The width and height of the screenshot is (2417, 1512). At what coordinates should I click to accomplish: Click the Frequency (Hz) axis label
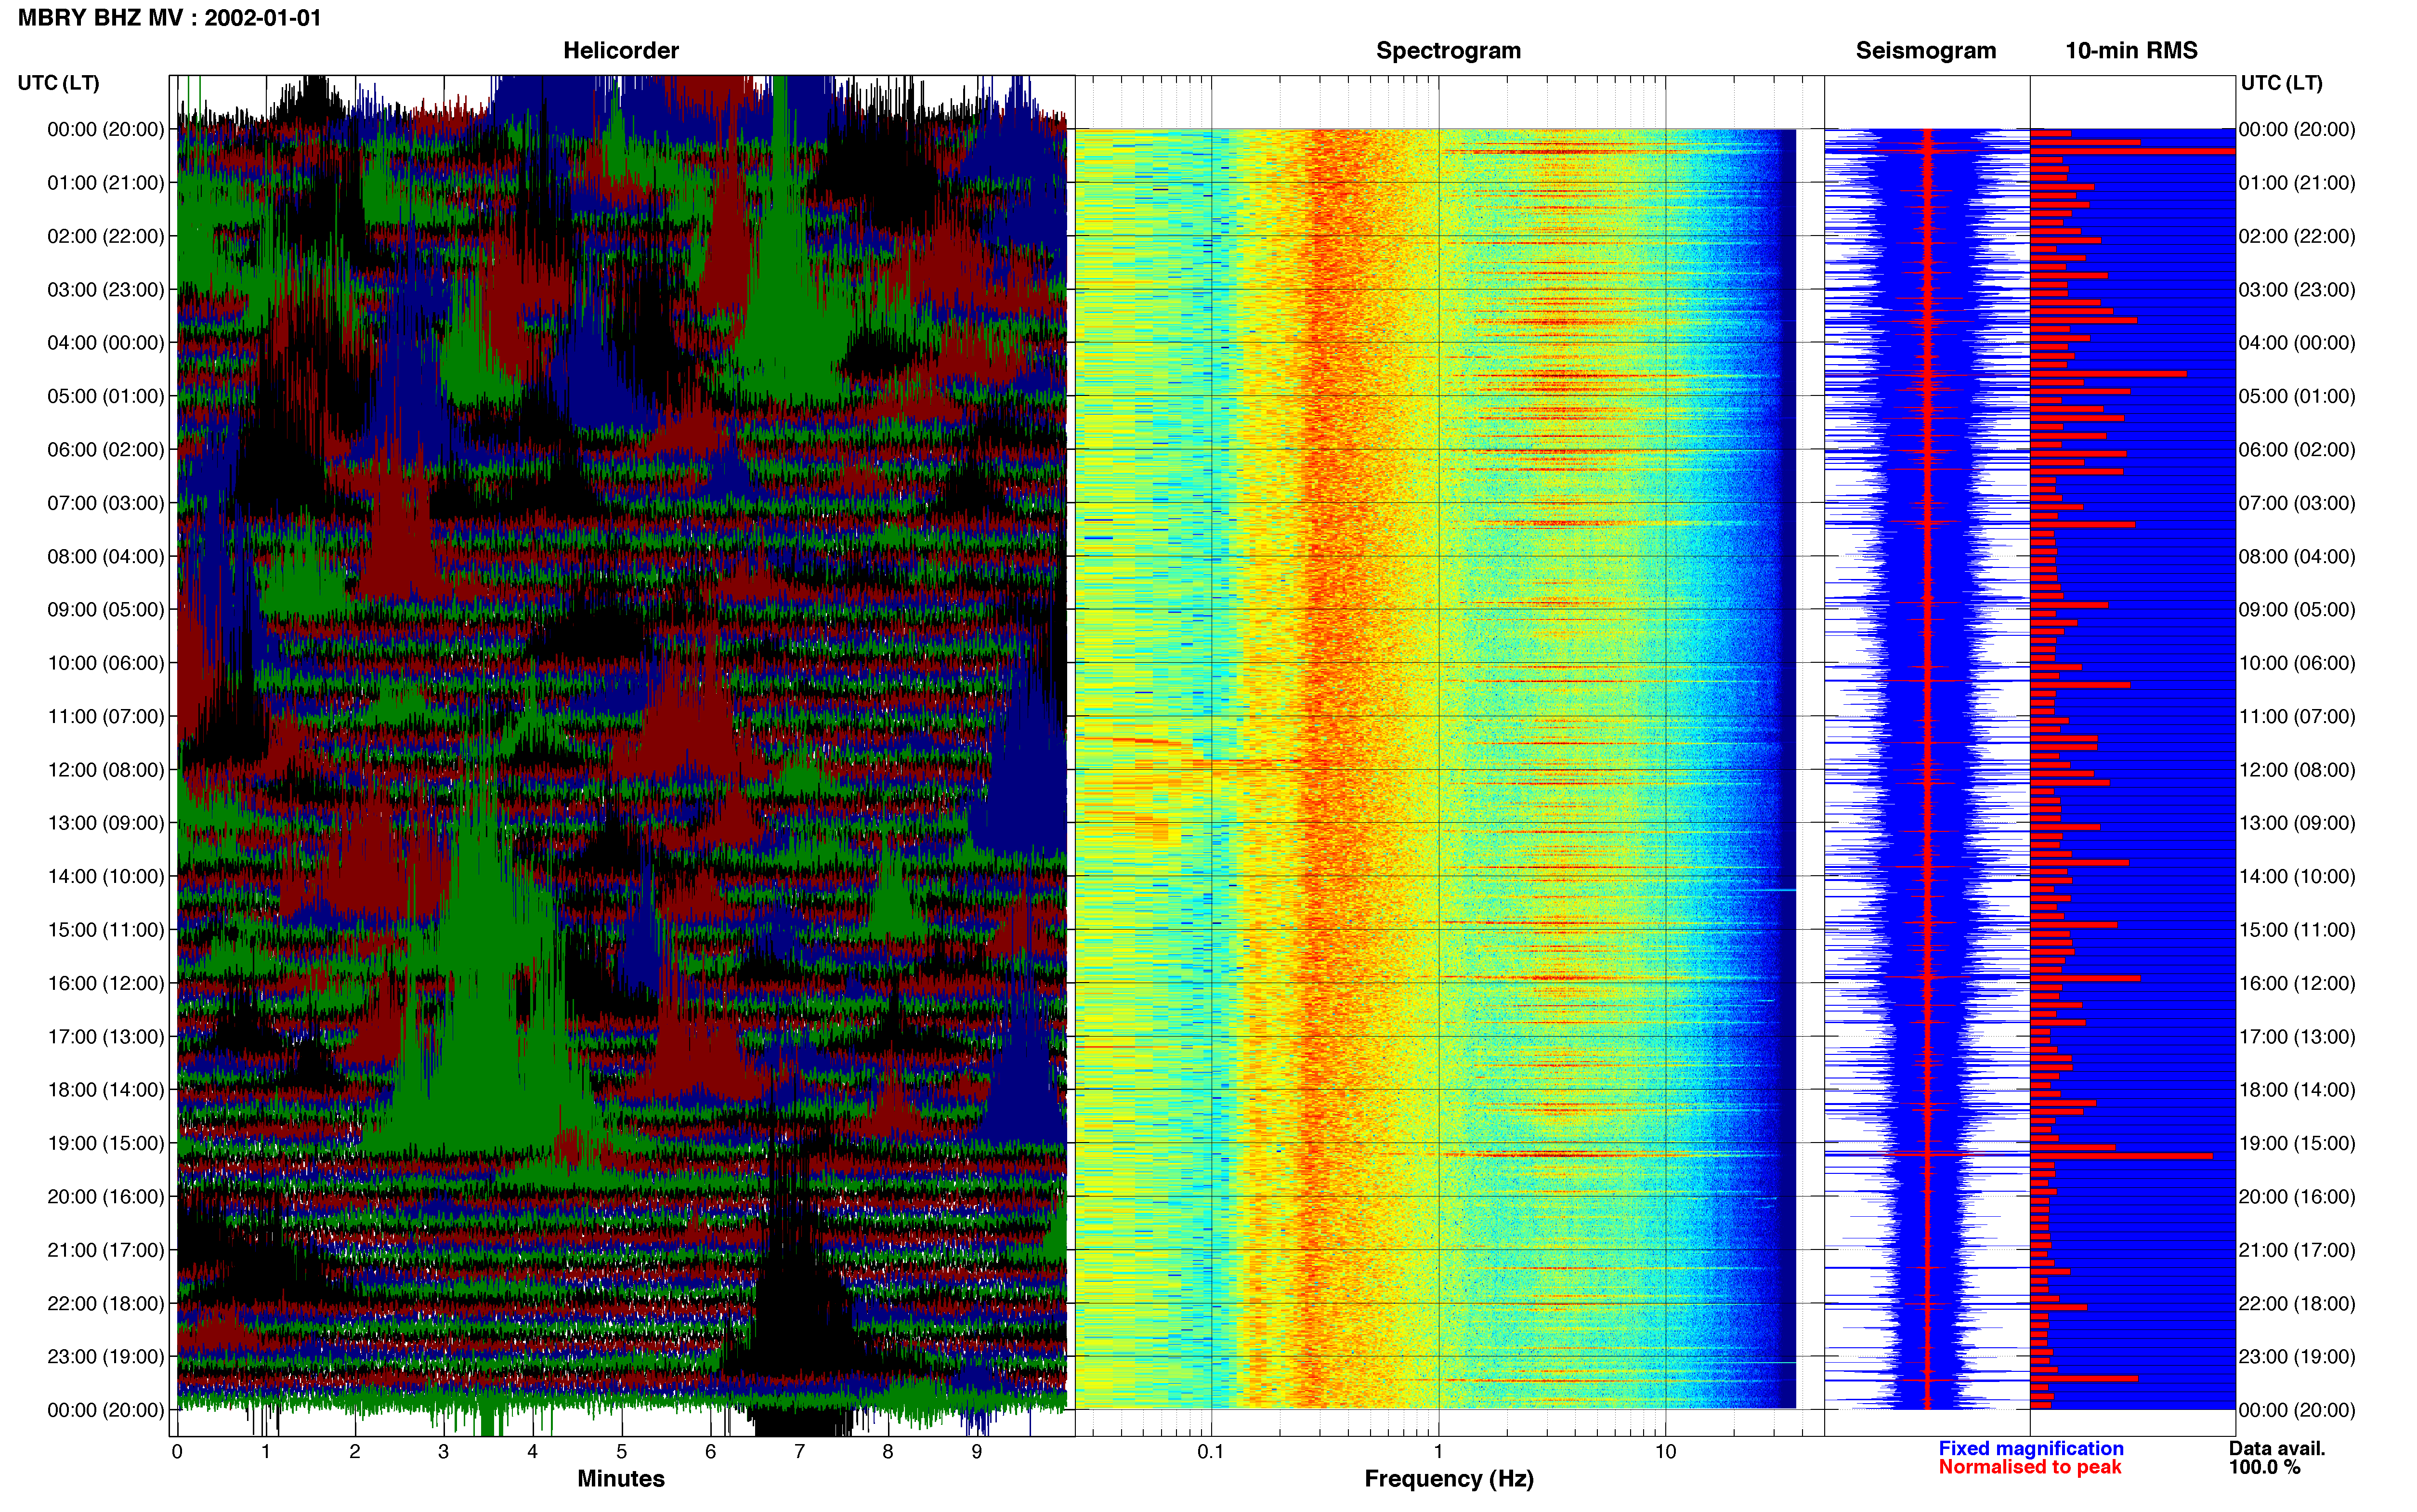[1449, 1478]
